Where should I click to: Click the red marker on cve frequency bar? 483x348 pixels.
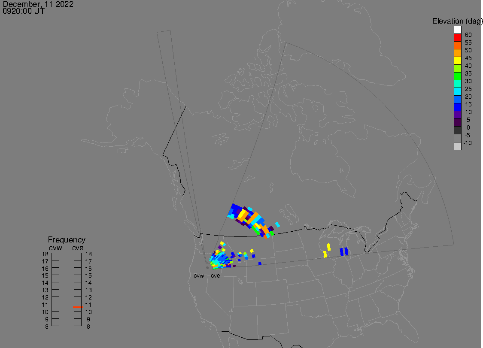[78, 307]
